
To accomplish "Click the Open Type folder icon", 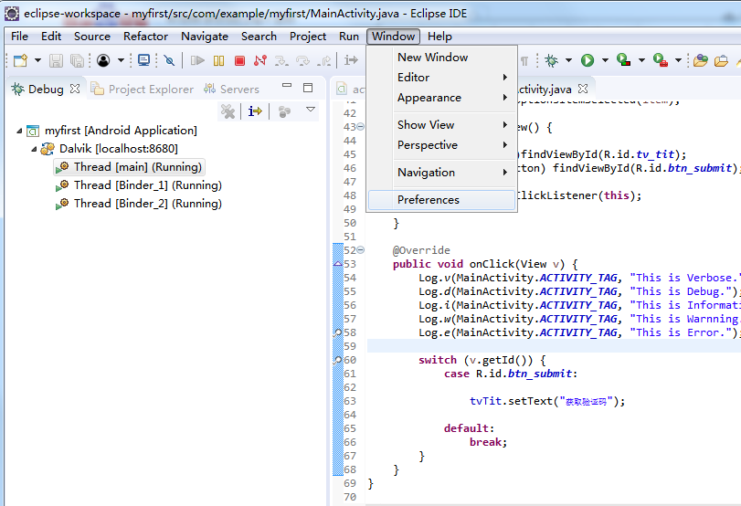I will [x=701, y=60].
